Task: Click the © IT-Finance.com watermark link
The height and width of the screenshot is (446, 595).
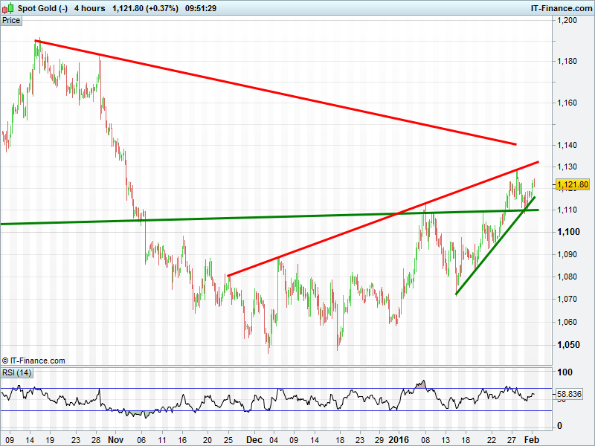Action: click(33, 361)
